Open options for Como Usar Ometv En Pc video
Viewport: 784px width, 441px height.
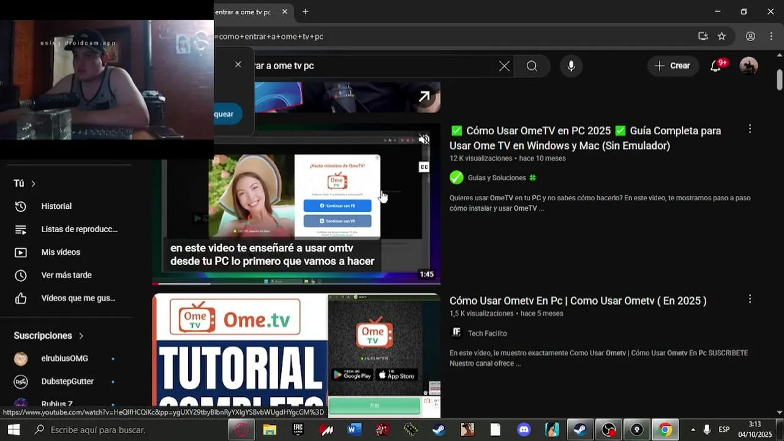click(750, 300)
